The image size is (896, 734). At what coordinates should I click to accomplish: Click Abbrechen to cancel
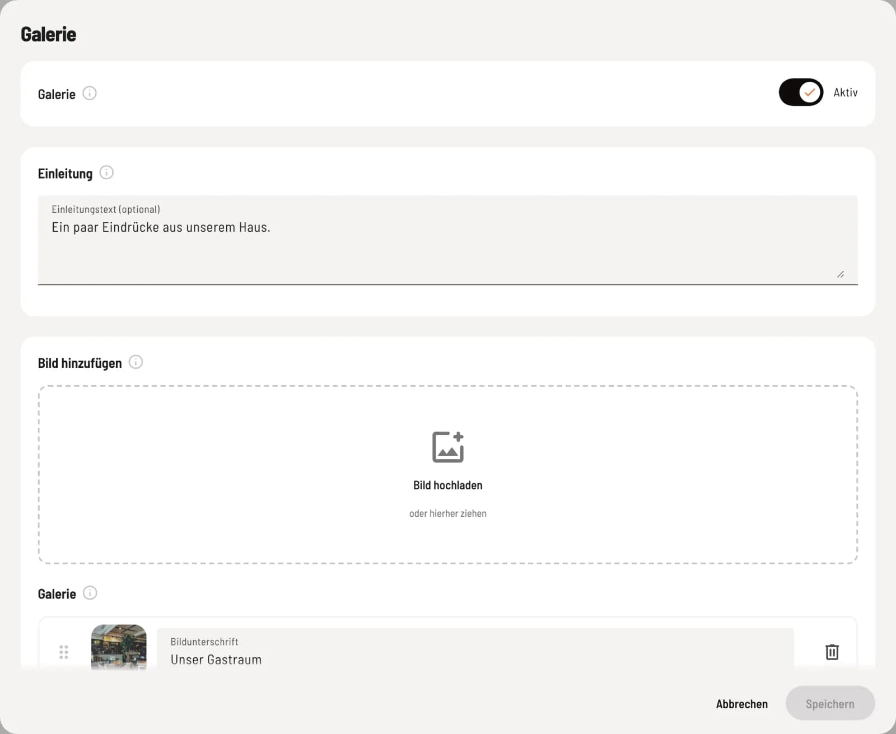(x=741, y=704)
